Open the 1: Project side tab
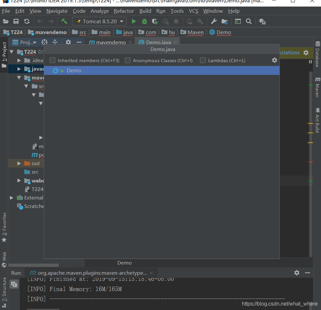 (x=4, y=55)
